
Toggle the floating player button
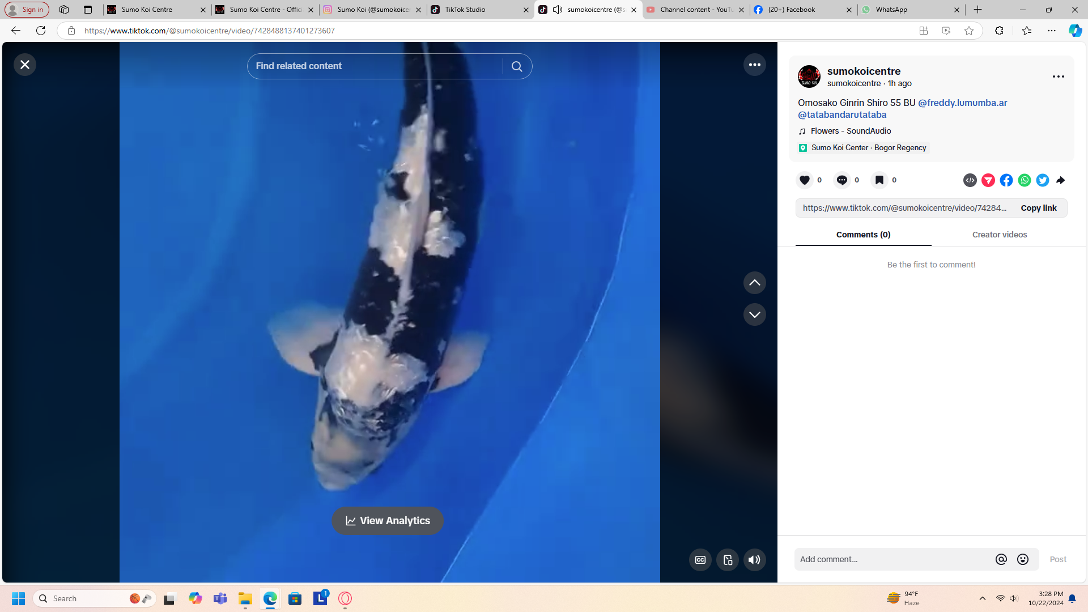point(727,560)
